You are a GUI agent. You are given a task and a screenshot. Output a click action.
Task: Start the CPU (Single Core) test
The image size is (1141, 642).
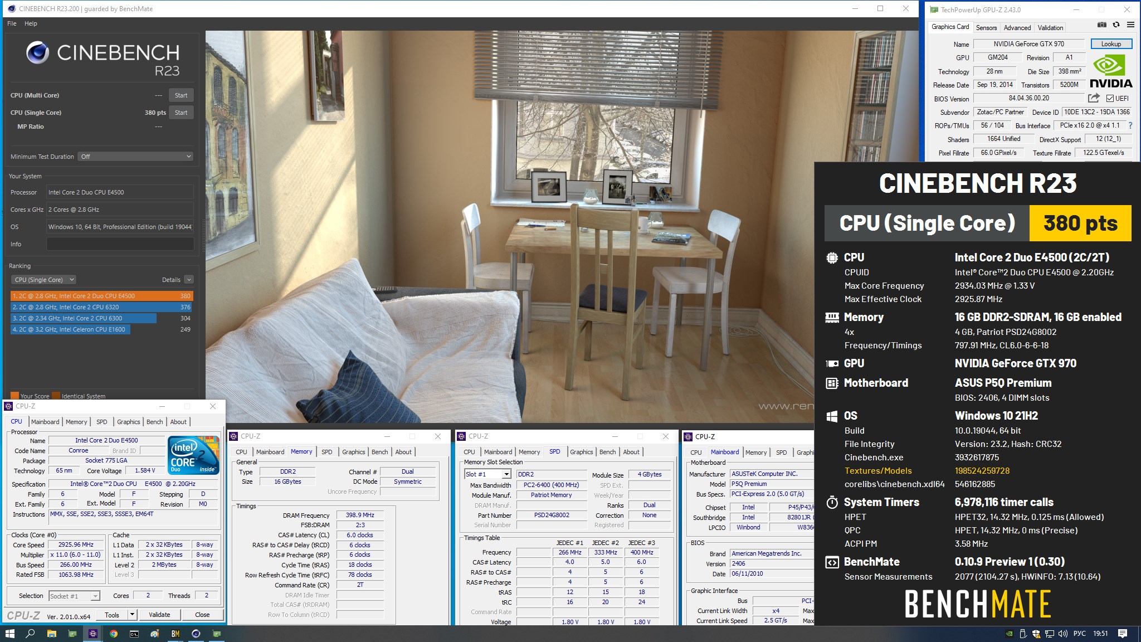(181, 113)
